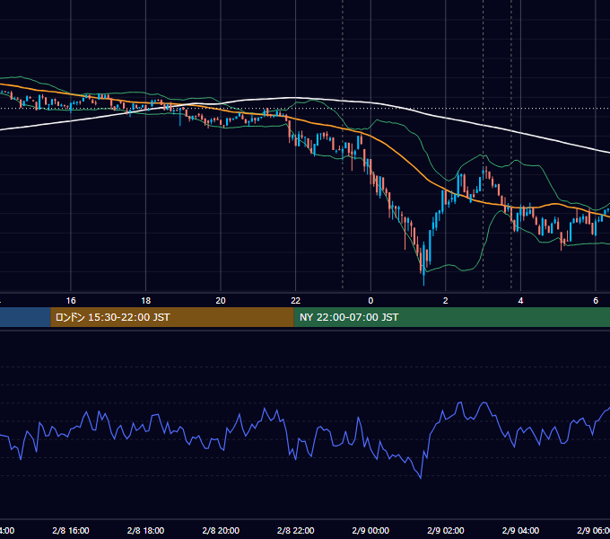
Task: Click the 2/8 18:00 date label
Action: [146, 530]
